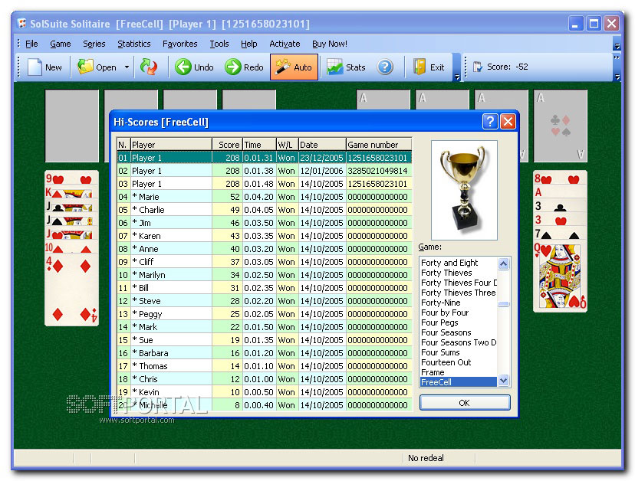Click the rightmost ace foundation pile
The width and height of the screenshot is (635, 481).
560,126
